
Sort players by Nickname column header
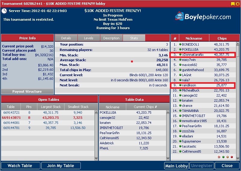[194, 38]
